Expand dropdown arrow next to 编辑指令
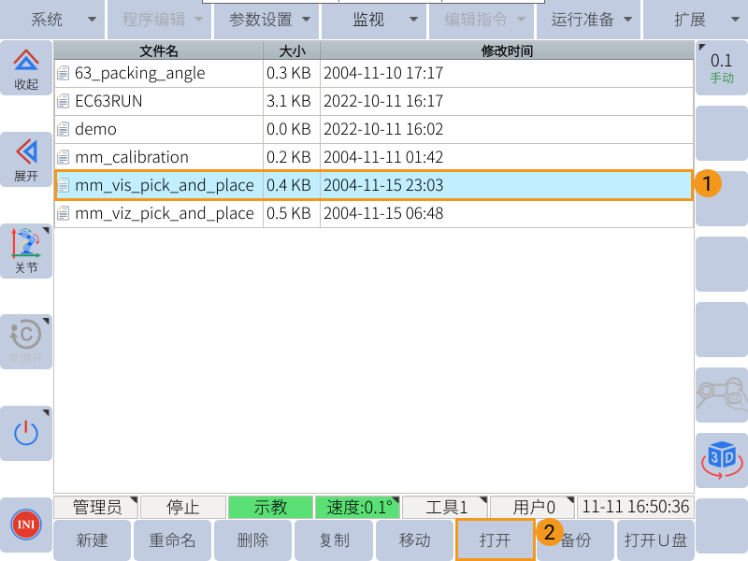 [522, 20]
